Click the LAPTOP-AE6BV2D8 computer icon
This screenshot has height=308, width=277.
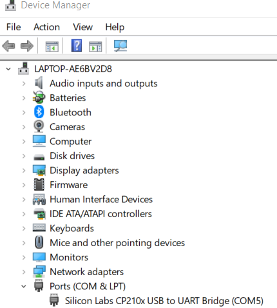(x=23, y=68)
